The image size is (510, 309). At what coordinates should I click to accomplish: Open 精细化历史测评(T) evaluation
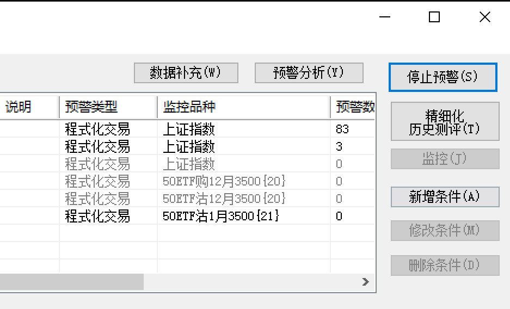pos(445,122)
